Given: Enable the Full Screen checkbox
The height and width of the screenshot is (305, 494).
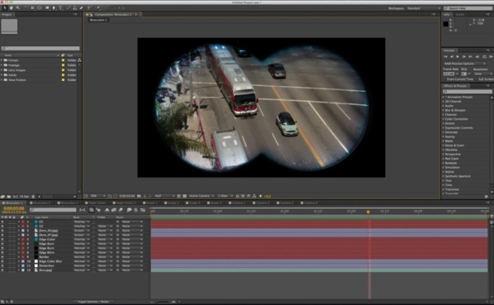Looking at the screenshot, I should 477,79.
